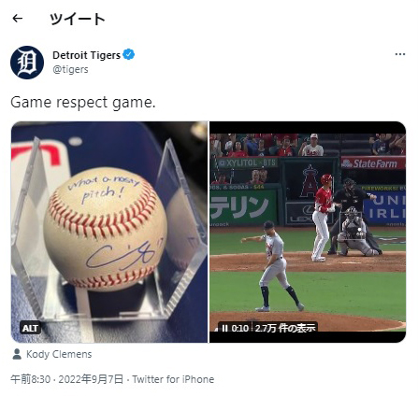Open the Detroit Tigers profile avatar

pyautogui.click(x=27, y=63)
